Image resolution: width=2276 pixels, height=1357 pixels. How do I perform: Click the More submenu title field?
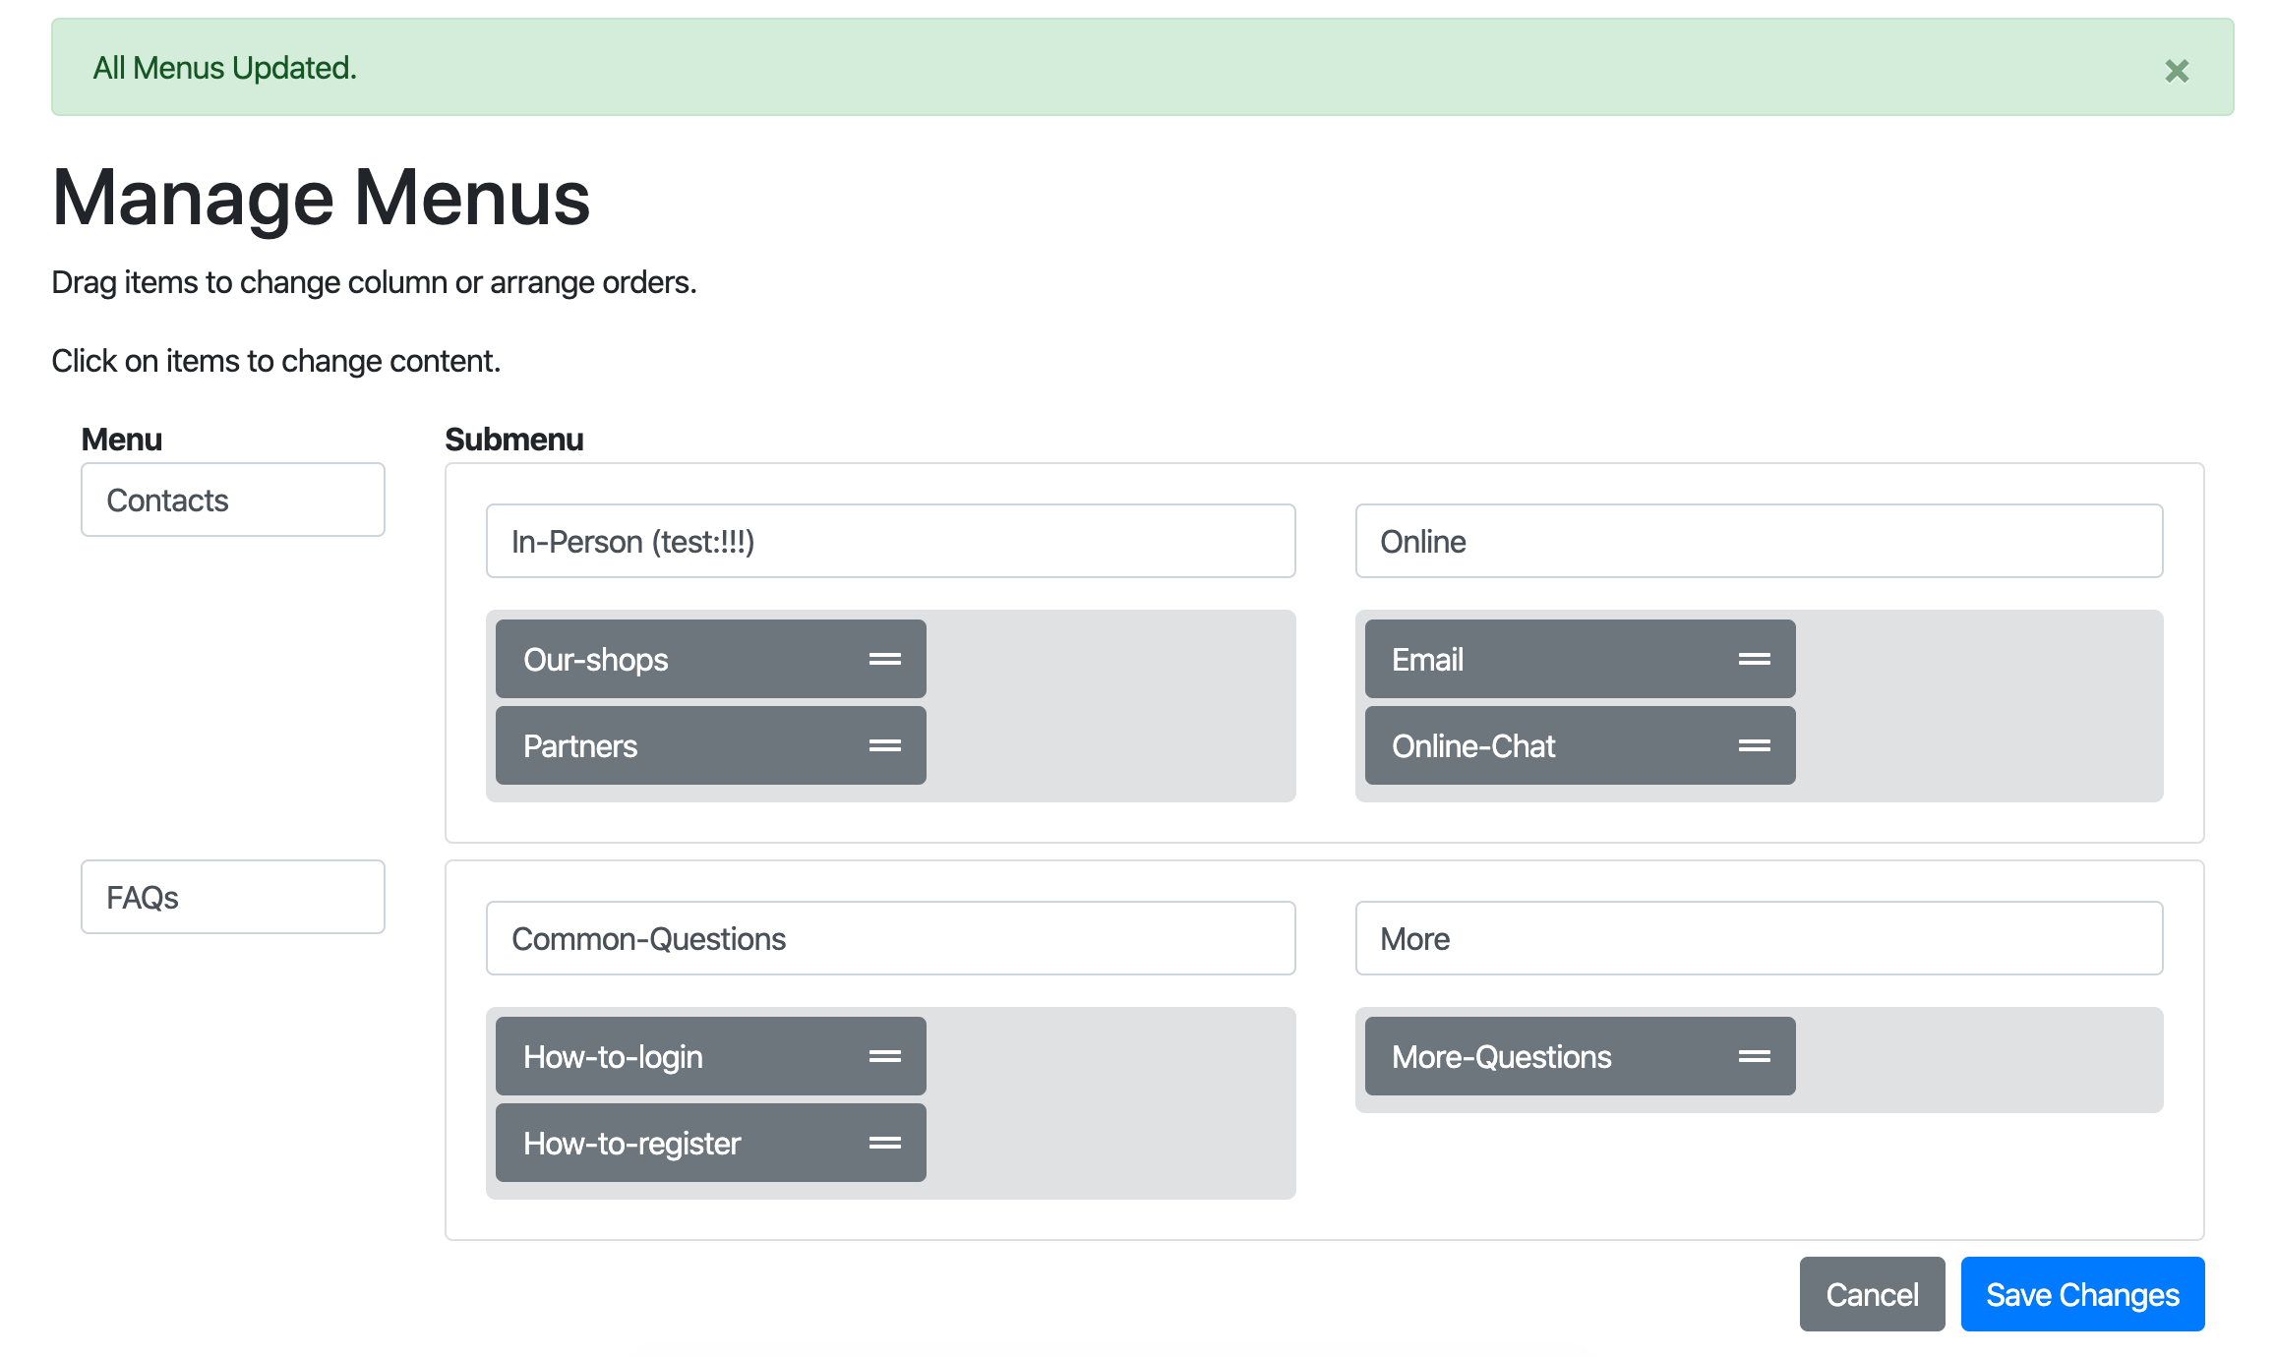(1759, 938)
